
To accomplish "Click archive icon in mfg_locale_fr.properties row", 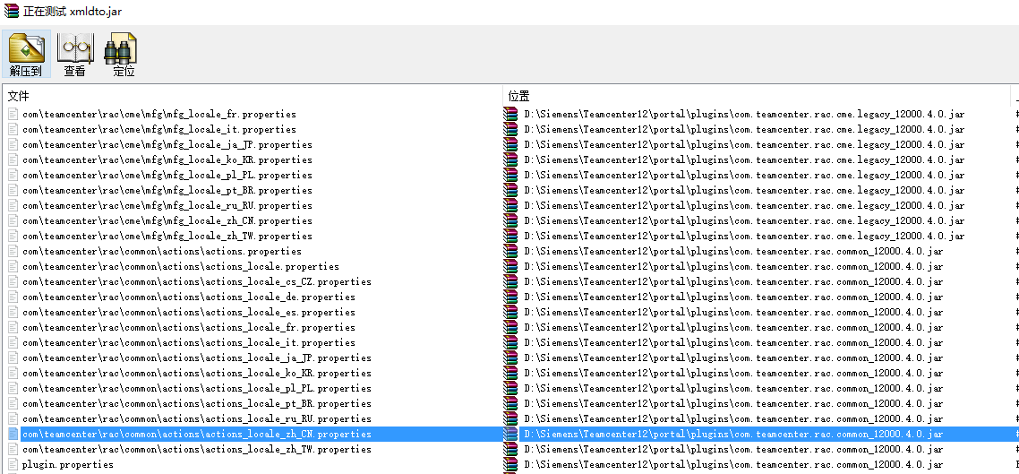I will pos(511,114).
